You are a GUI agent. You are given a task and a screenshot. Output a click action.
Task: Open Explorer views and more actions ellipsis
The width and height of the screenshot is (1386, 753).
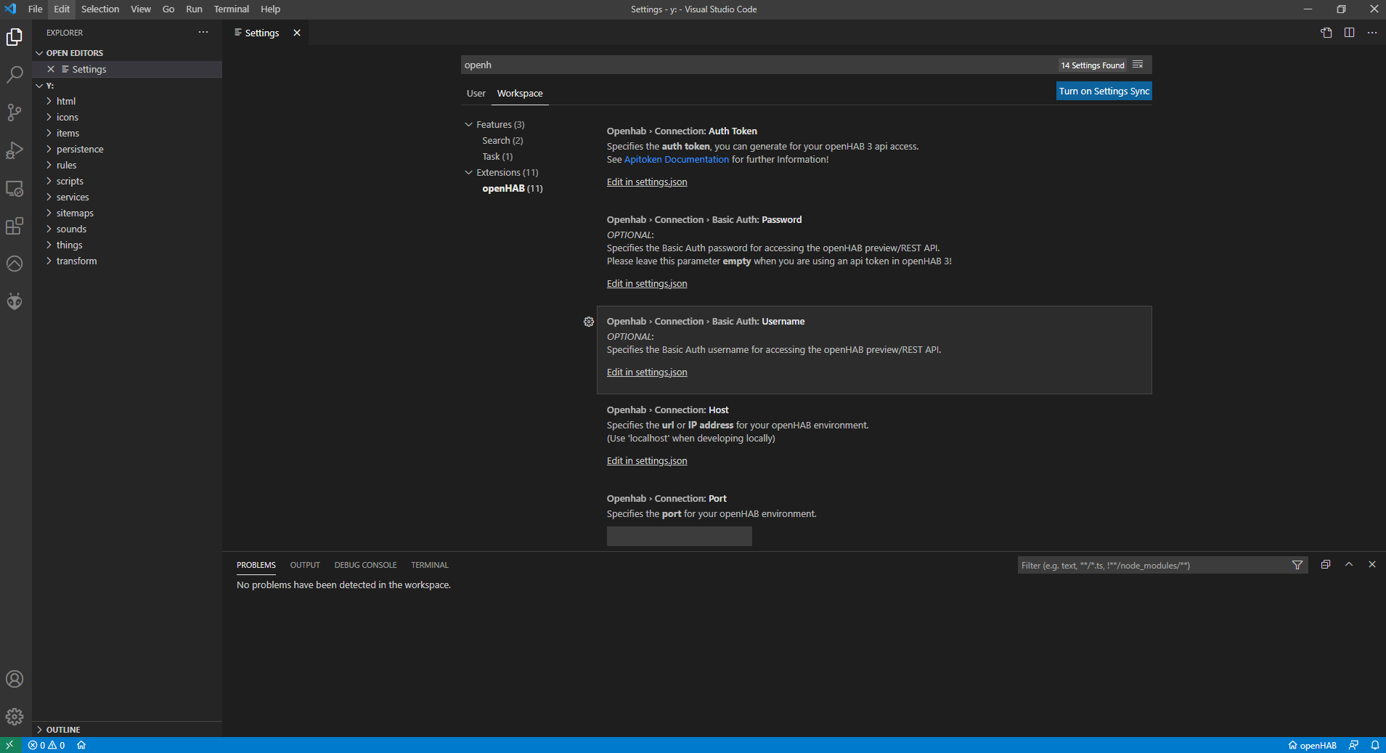[203, 32]
